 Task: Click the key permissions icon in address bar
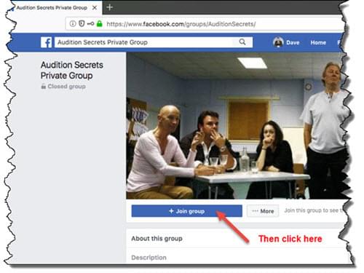click(90, 24)
